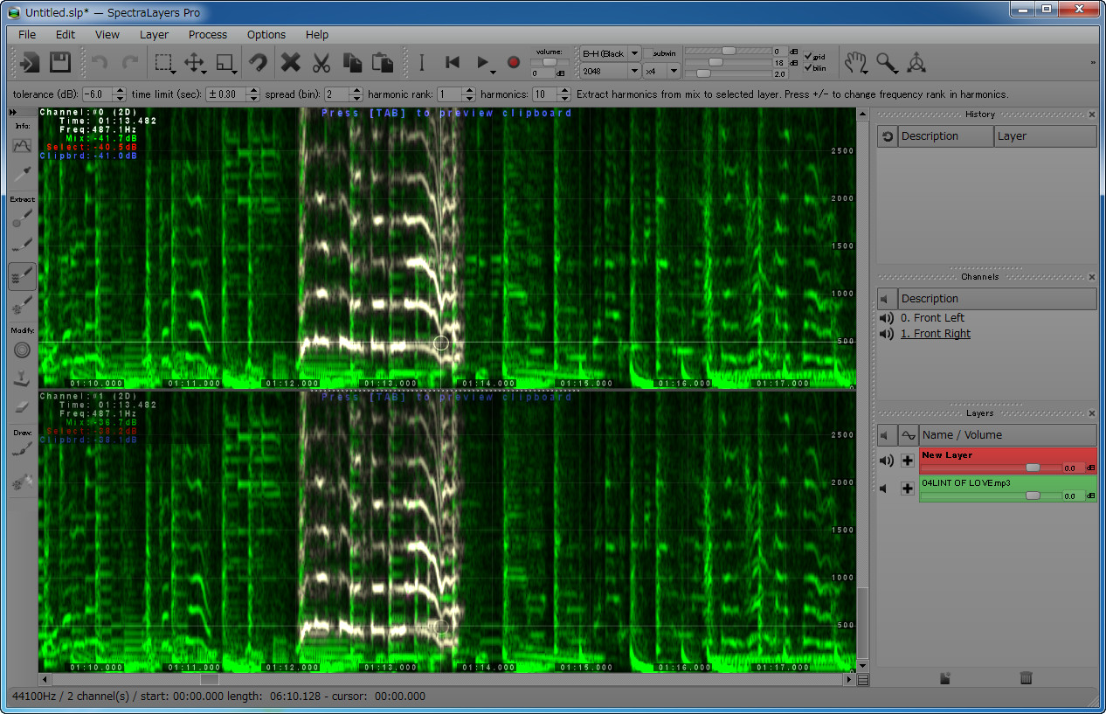Open the Options menu
This screenshot has height=714, width=1106.
pyautogui.click(x=266, y=35)
